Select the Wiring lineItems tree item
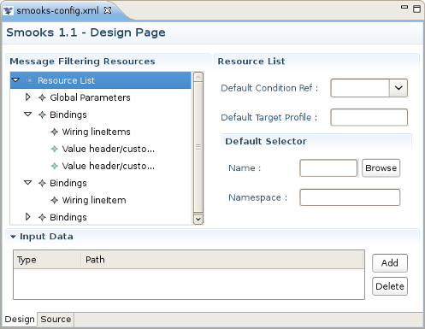This screenshot has width=425, height=329. (x=96, y=132)
